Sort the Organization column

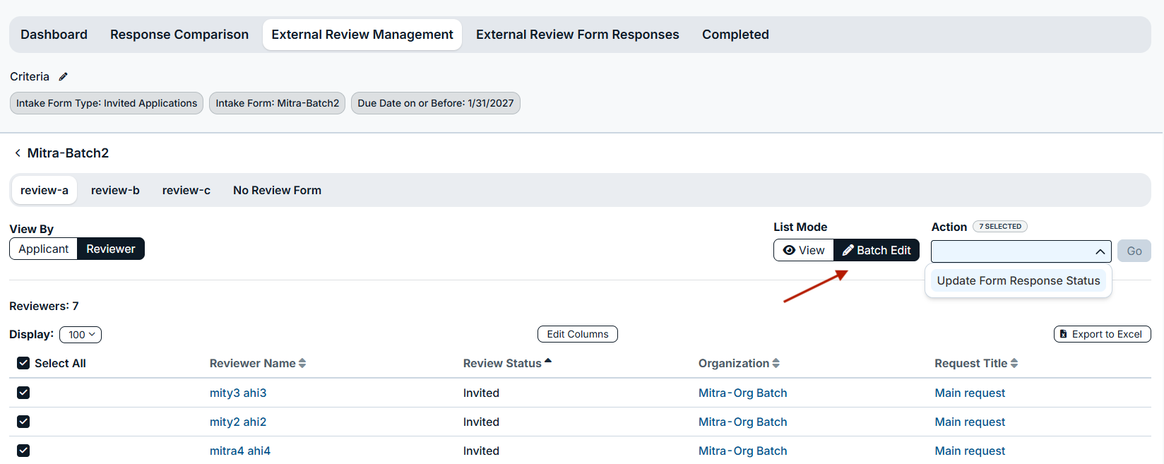point(776,363)
